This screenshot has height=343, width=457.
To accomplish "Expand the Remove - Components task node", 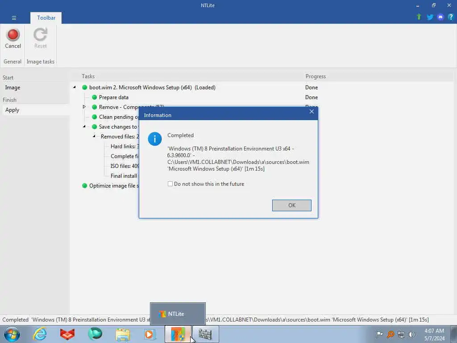I will (84, 107).
